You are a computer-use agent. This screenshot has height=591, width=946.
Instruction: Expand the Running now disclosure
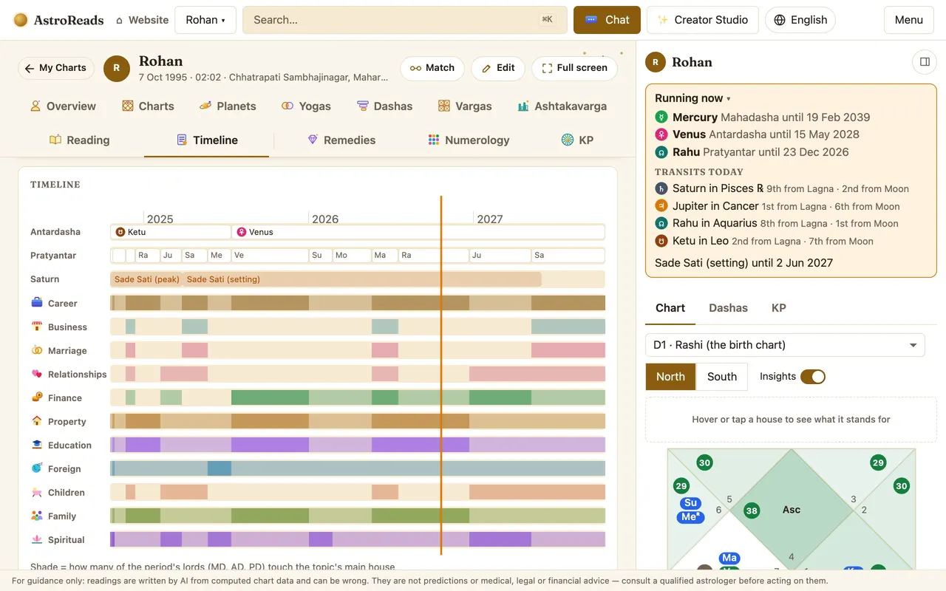pos(693,98)
